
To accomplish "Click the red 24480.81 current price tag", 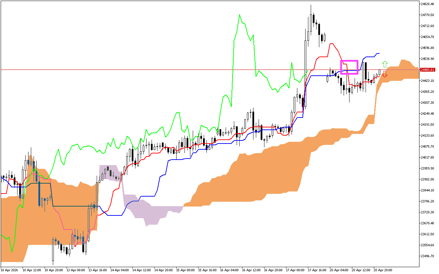I will [427, 70].
